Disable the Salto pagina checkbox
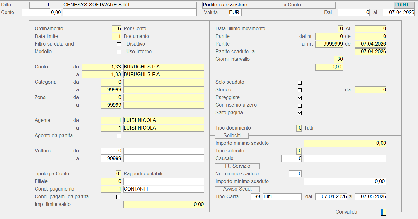The height and width of the screenshot is (219, 418). coord(300,113)
